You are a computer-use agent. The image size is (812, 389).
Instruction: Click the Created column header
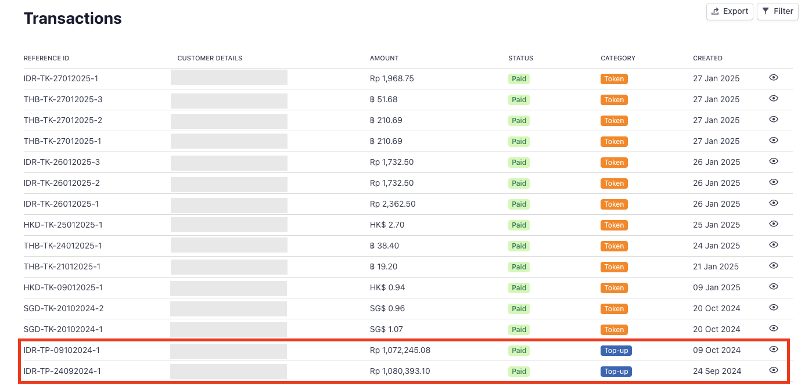(707, 58)
